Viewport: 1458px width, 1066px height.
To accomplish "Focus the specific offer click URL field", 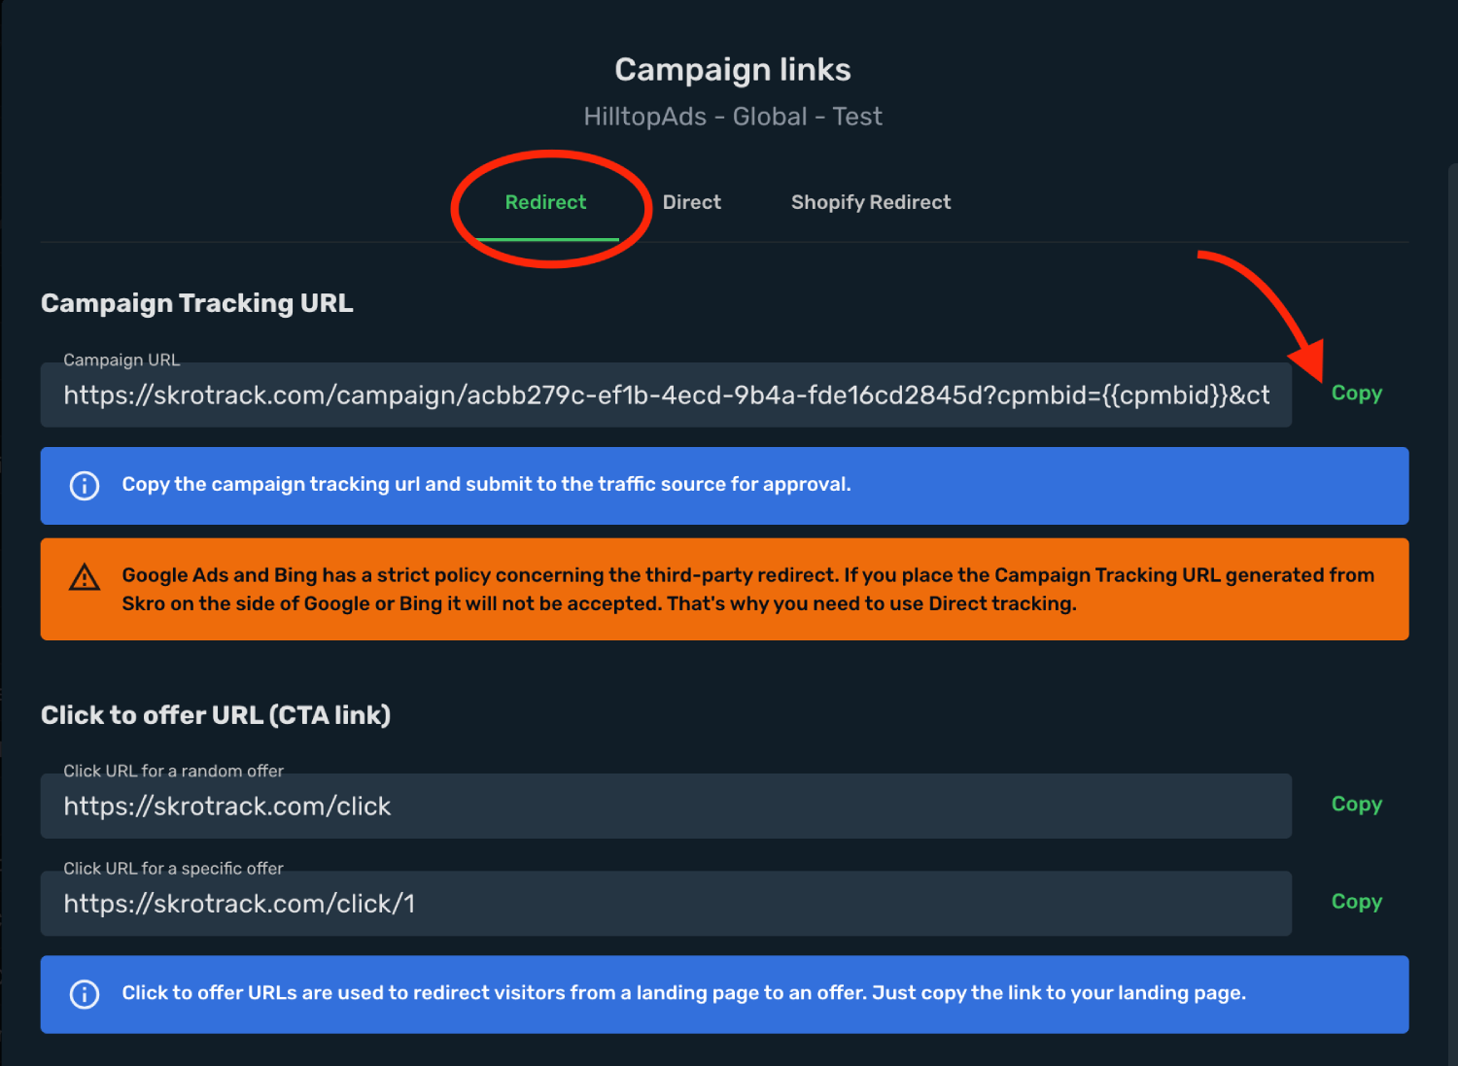I will pyautogui.click(x=666, y=903).
